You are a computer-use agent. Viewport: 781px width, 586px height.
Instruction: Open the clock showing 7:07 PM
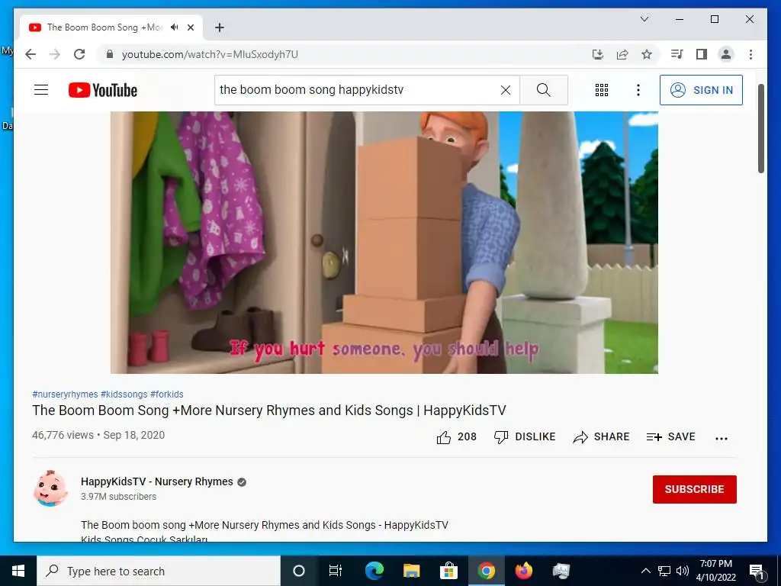pos(715,571)
